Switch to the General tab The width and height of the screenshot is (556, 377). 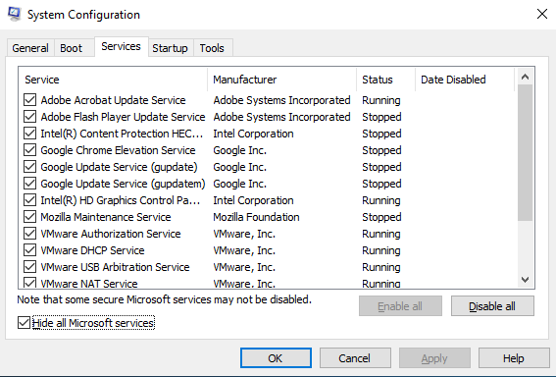click(30, 48)
